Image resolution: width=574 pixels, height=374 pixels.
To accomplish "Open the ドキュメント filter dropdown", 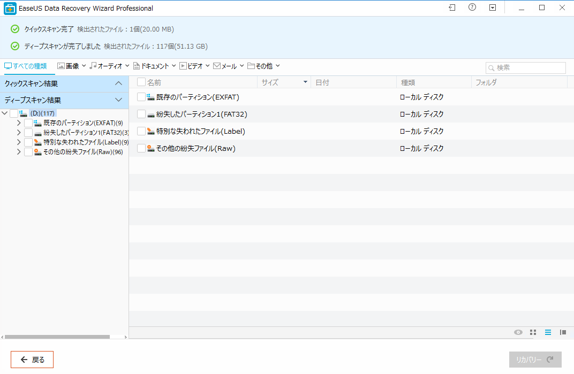I will tap(154, 66).
